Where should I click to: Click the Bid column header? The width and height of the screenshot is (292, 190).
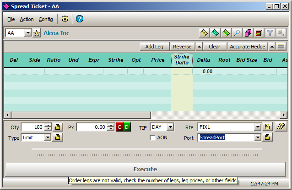click(x=268, y=60)
